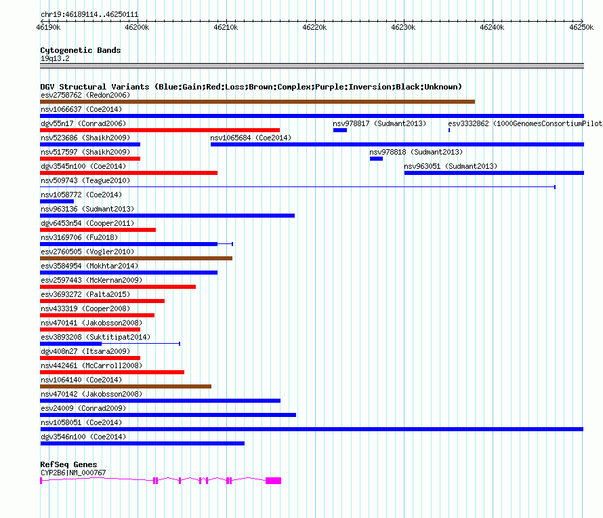Click dgv3545n100 (Coe2014) label
603x518 pixels.
(x=83, y=166)
